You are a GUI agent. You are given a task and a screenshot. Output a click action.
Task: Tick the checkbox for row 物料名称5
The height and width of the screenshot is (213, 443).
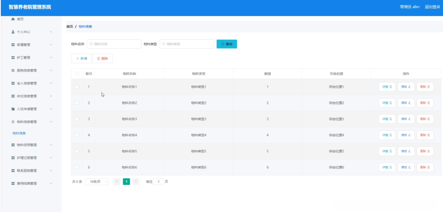[x=77, y=151]
